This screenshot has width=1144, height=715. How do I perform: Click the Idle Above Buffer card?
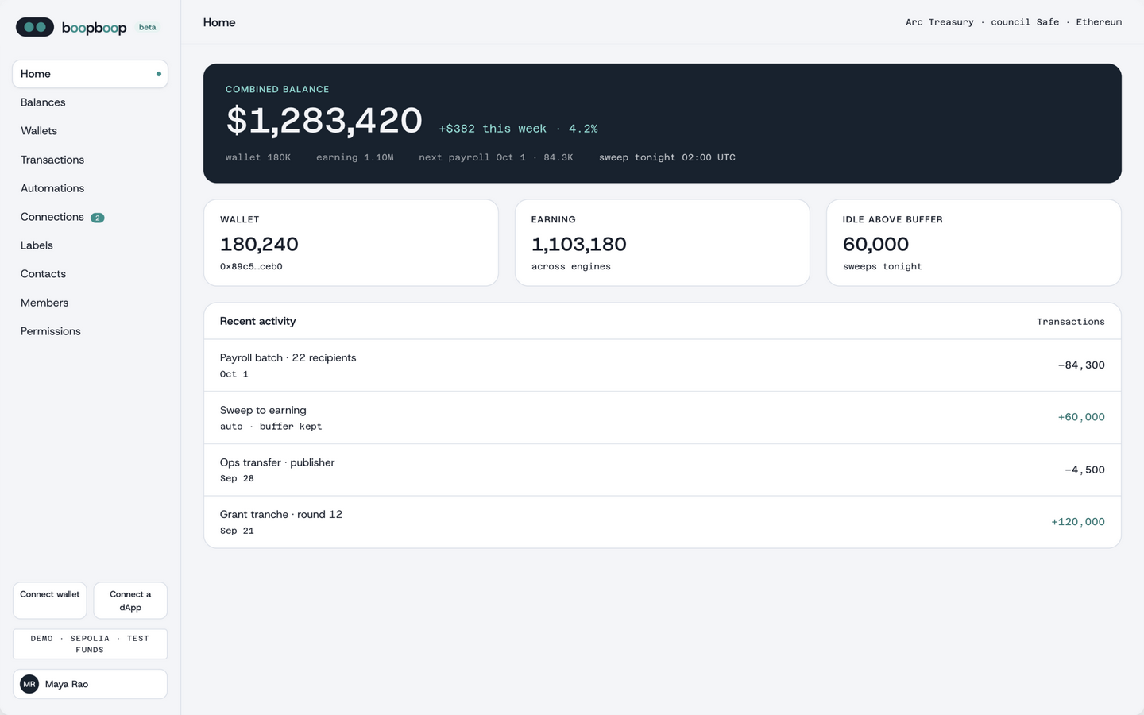974,242
